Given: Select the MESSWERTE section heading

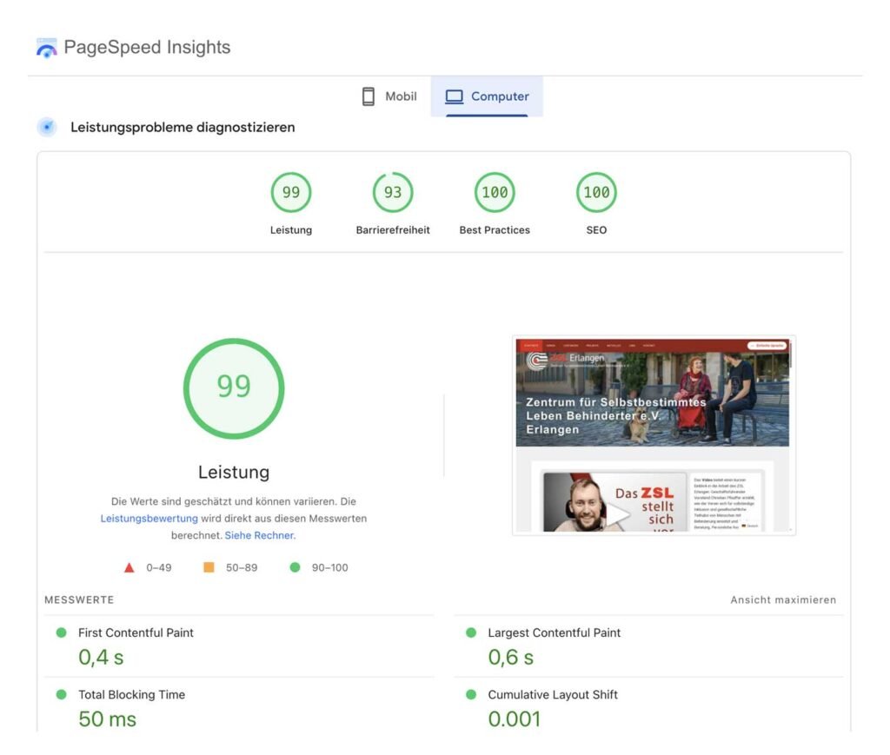Looking at the screenshot, I should point(79,599).
